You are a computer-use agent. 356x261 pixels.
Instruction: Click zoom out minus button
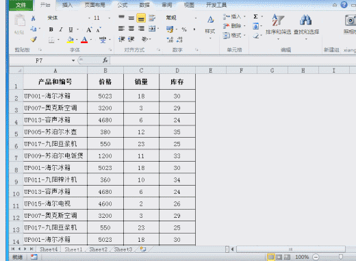(316, 257)
